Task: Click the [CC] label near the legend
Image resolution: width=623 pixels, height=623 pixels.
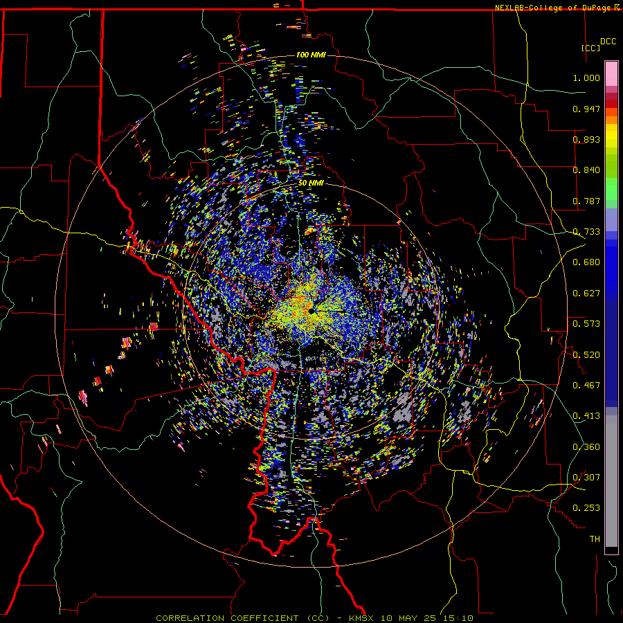Action: click(591, 48)
